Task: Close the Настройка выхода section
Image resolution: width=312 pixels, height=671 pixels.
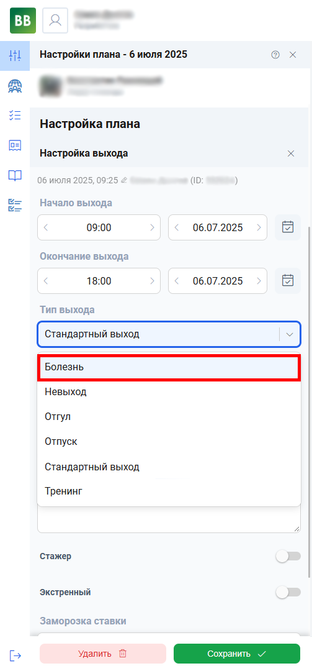Action: pyautogui.click(x=291, y=153)
